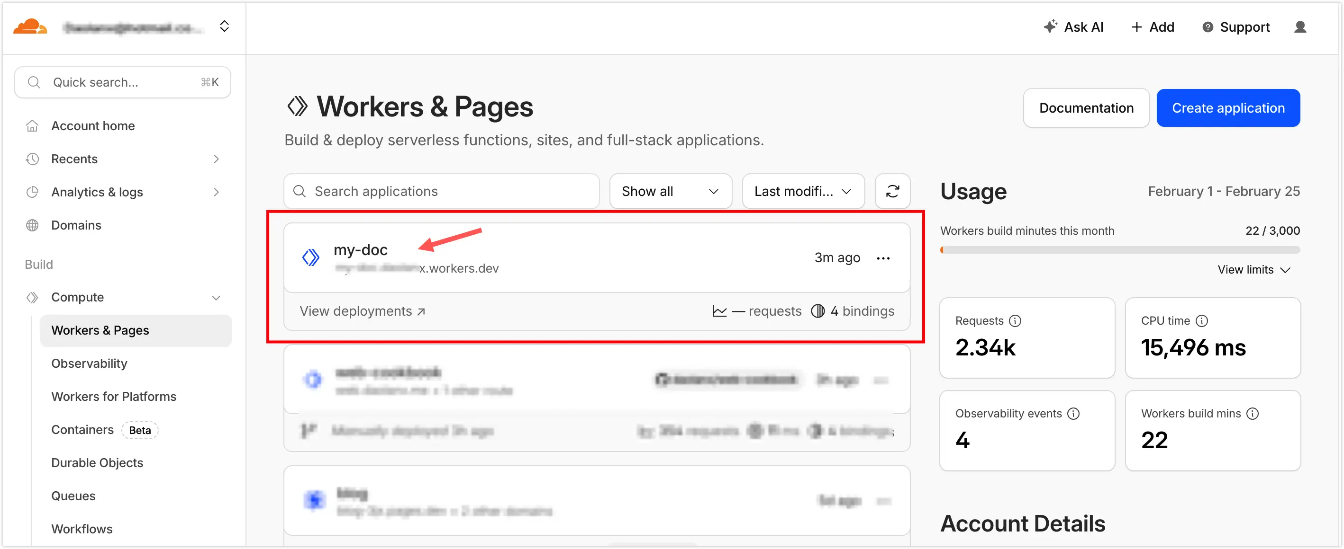Open the account switcher dropdown
Image resolution: width=1344 pixels, height=549 pixels.
(224, 27)
